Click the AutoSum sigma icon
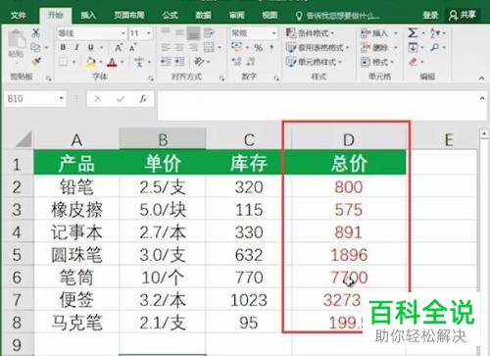Screen dimensions: 490x356 [x=413, y=32]
